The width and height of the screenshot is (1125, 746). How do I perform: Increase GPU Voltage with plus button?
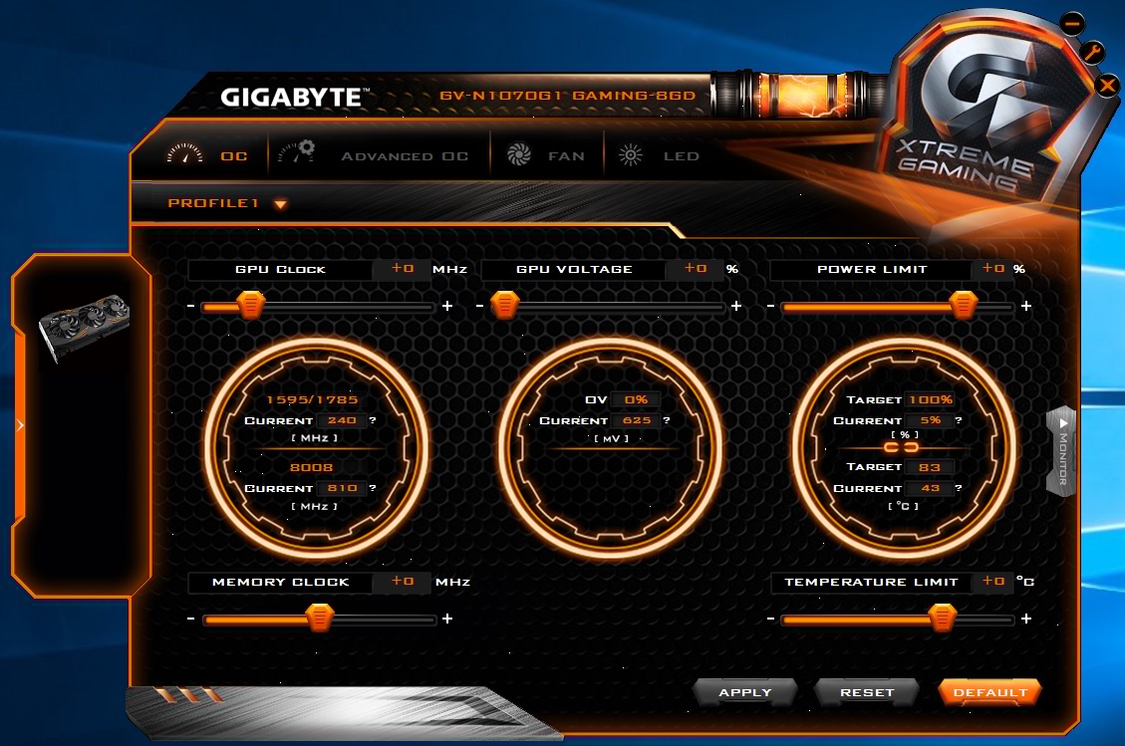point(736,307)
